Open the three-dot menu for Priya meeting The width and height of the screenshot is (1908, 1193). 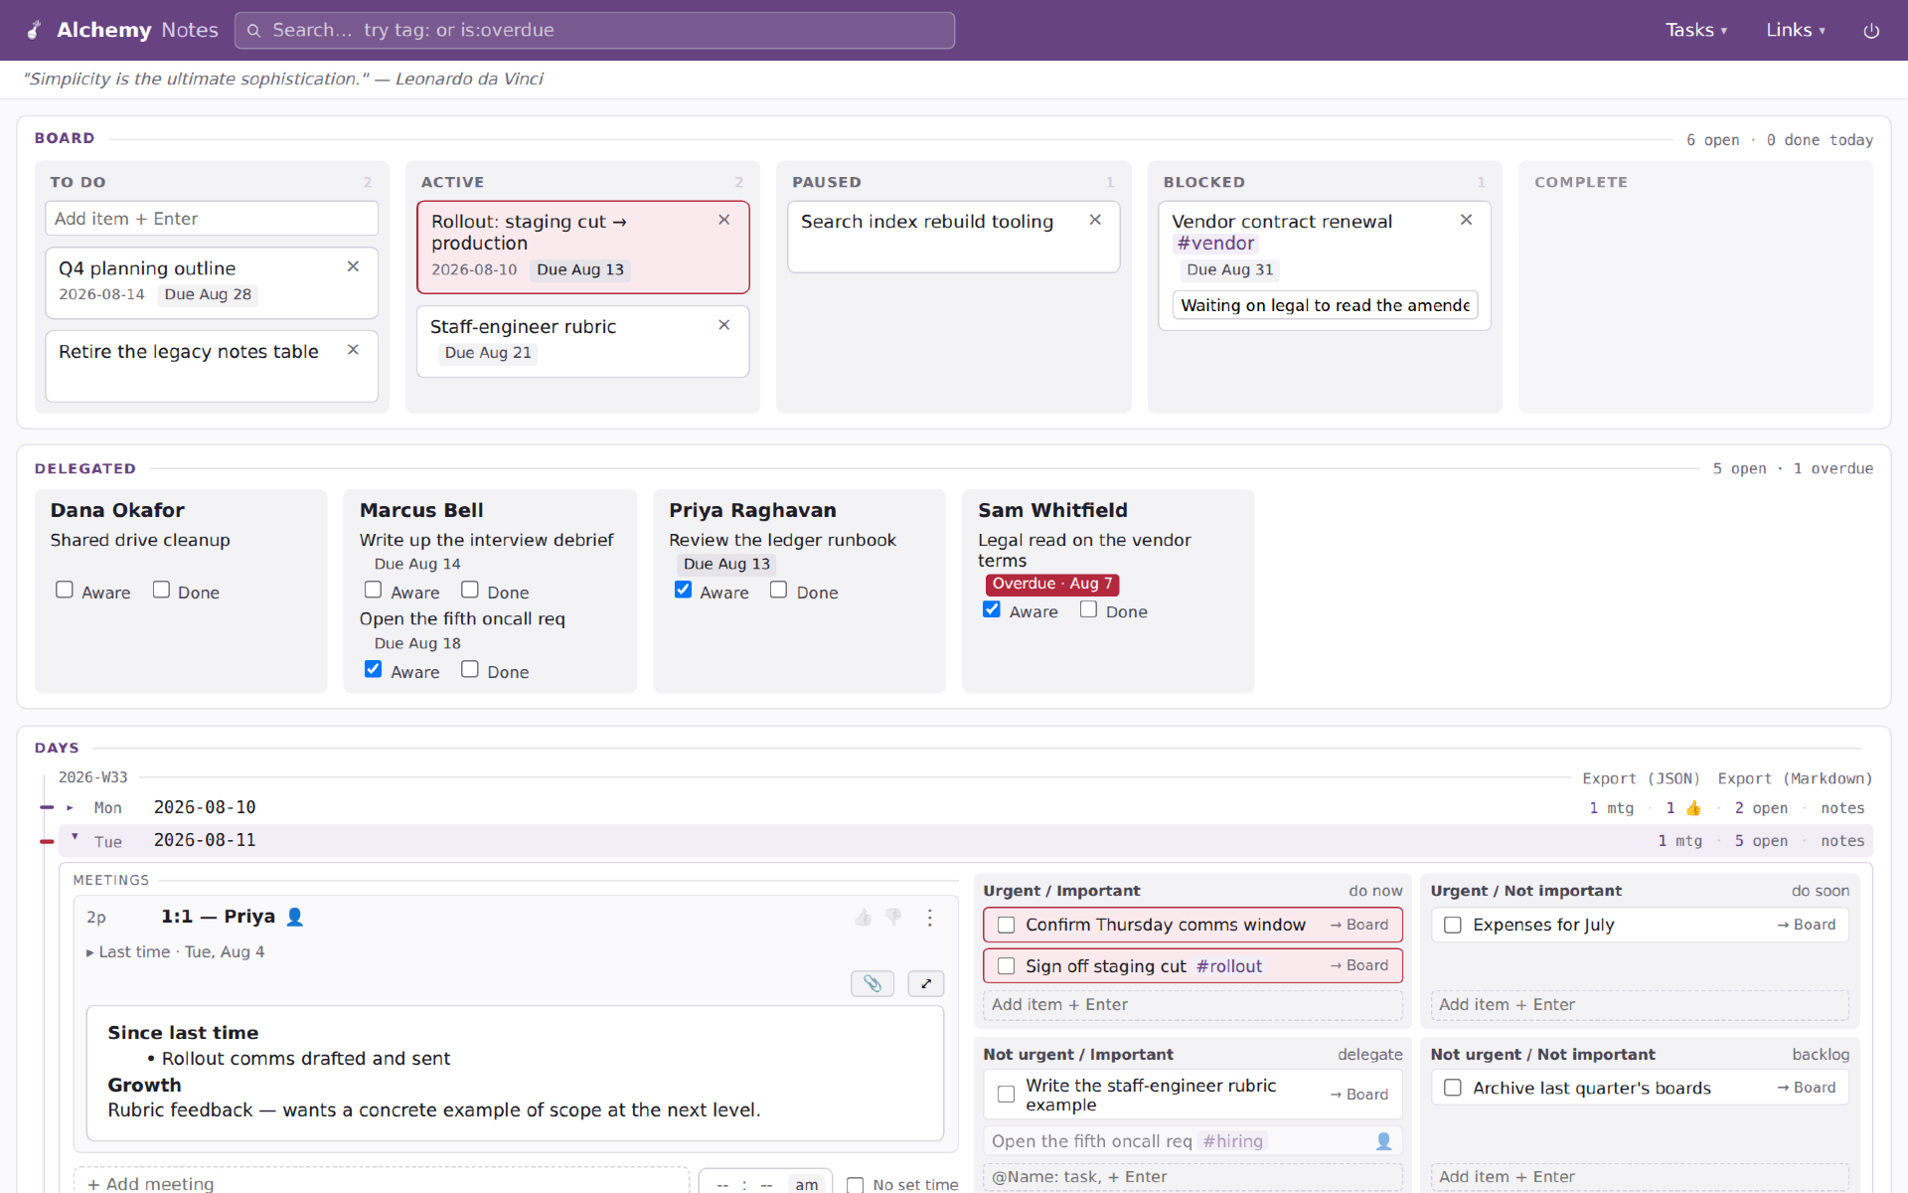930,918
